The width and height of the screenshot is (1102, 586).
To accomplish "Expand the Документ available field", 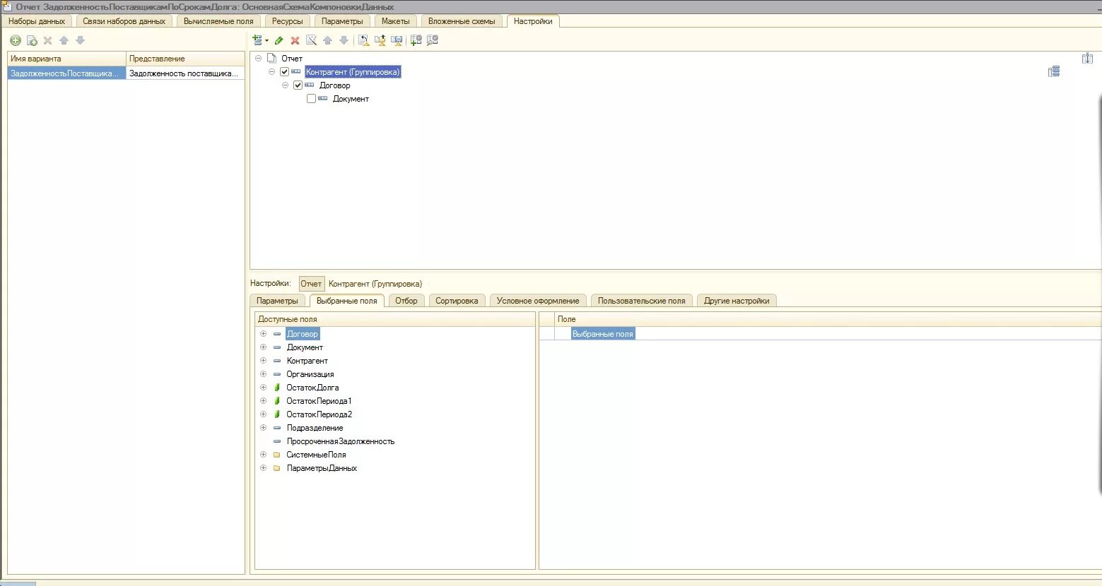I will tap(263, 347).
